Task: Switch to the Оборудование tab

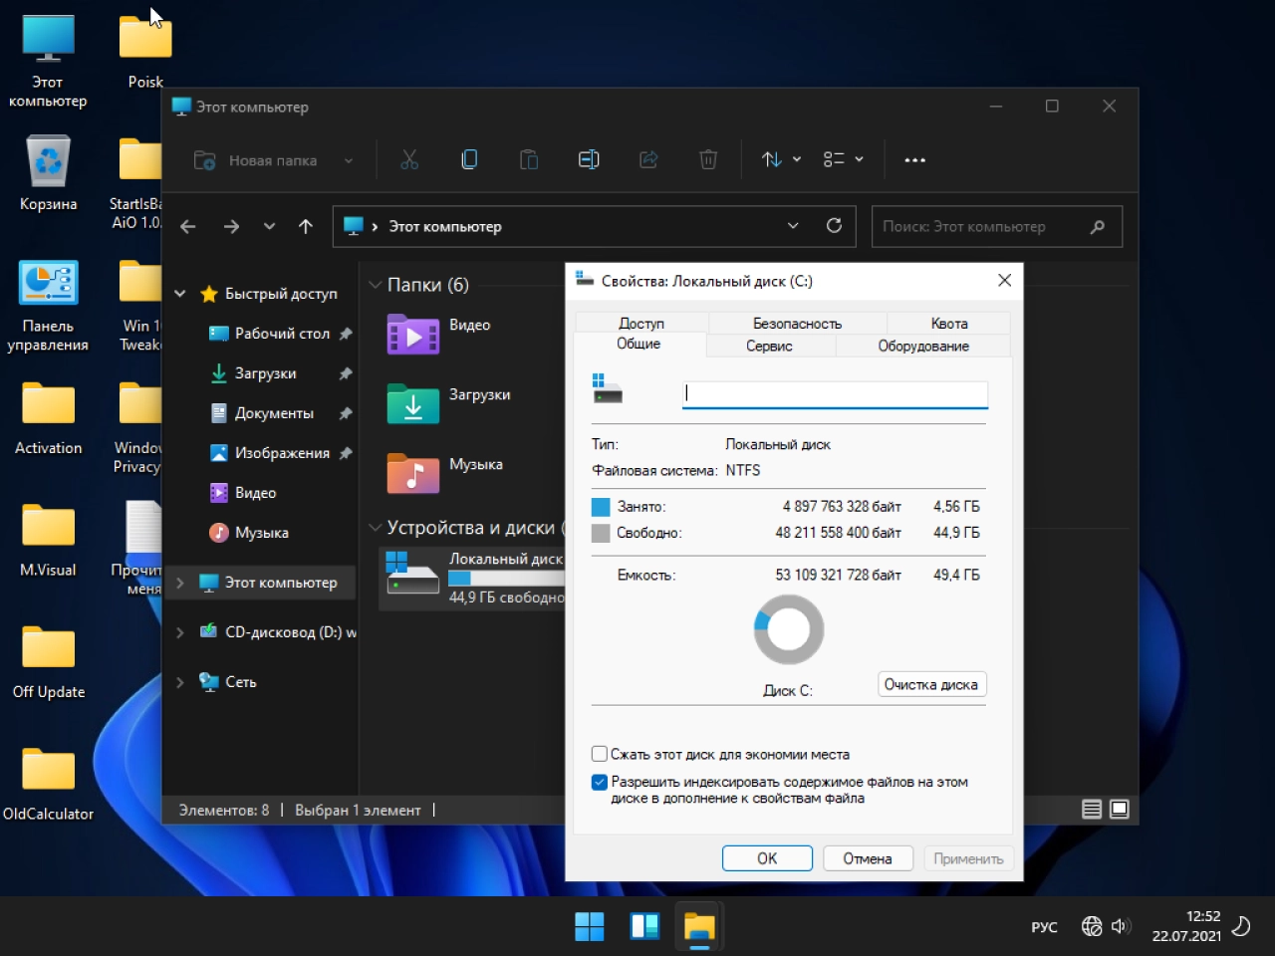Action: [x=923, y=346]
